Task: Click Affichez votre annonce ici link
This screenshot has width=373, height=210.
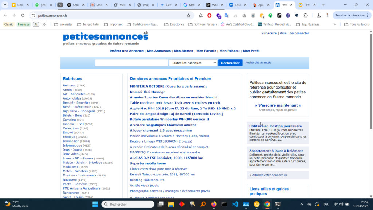Action: click(x=270, y=175)
